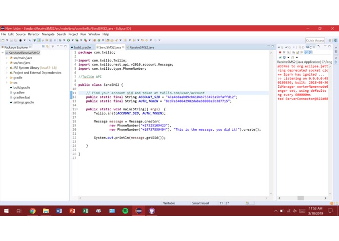This screenshot has height=241, width=339.
Task: Toggle Show Console on standard error change
Action: (310, 52)
